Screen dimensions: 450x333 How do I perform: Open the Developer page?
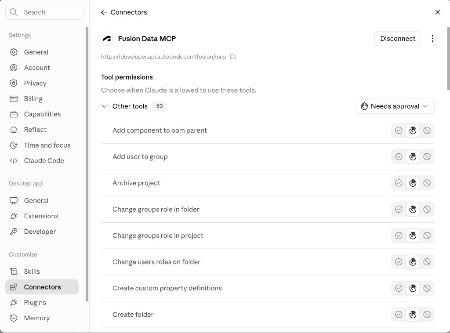42,232
